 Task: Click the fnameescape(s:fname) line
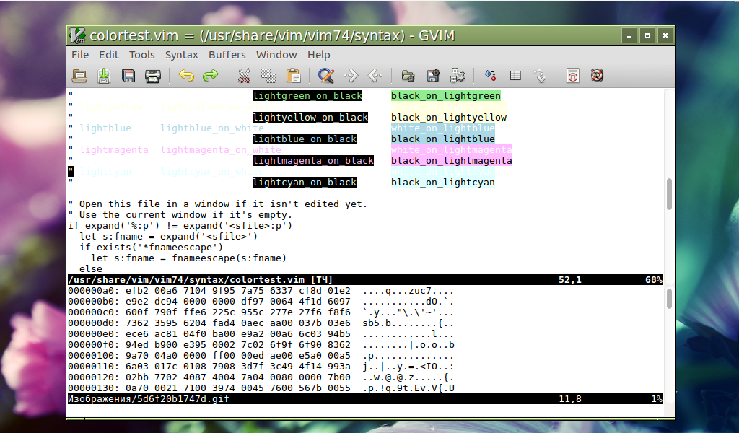point(189,258)
